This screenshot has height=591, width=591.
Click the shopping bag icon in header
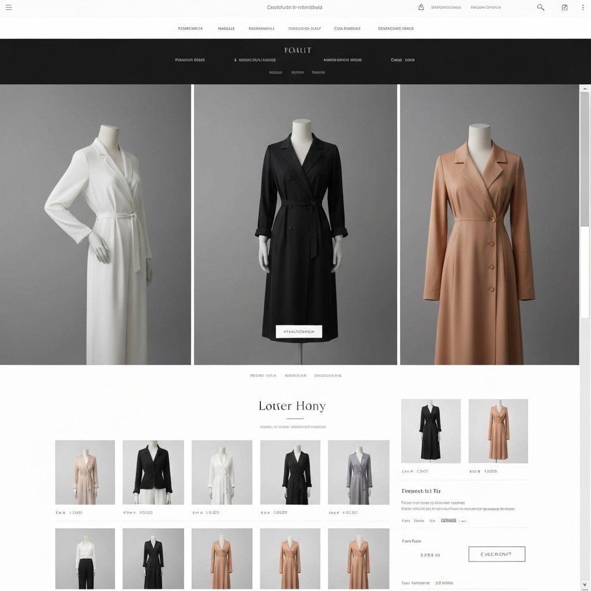pos(421,8)
